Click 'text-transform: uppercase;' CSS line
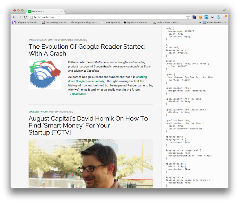 click(186, 129)
